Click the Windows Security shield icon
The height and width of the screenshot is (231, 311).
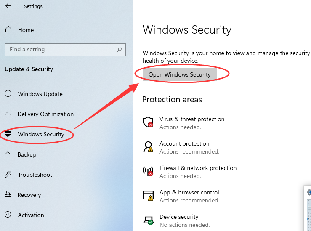click(x=8, y=134)
